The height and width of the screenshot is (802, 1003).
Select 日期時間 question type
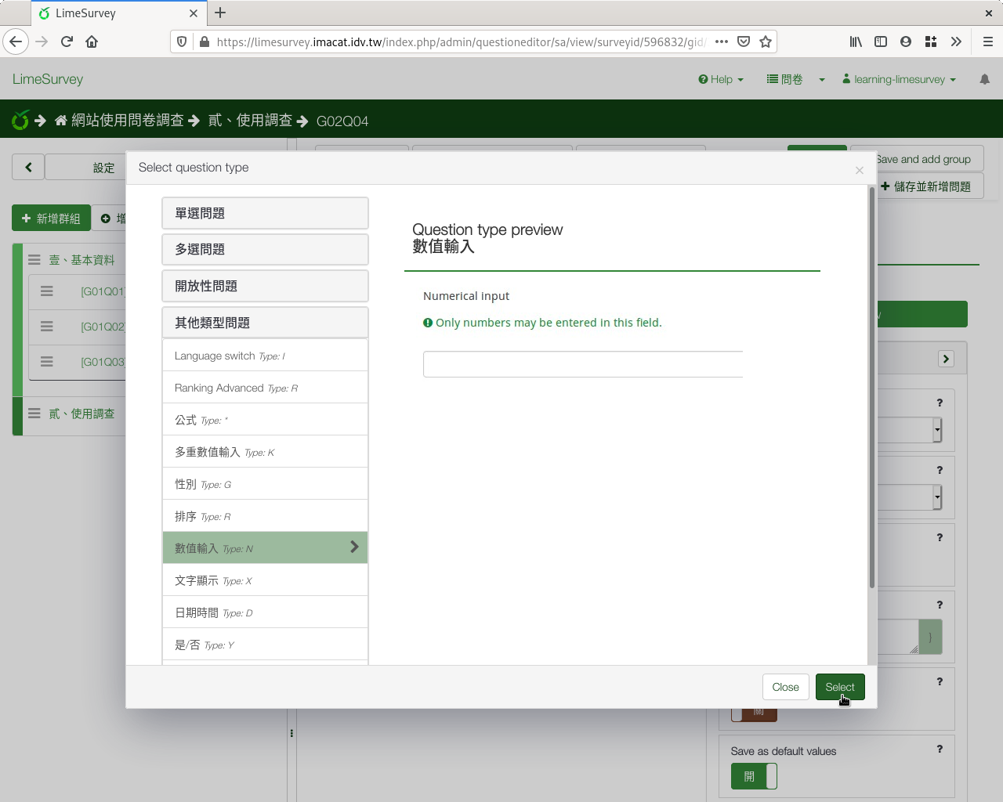[x=265, y=612]
